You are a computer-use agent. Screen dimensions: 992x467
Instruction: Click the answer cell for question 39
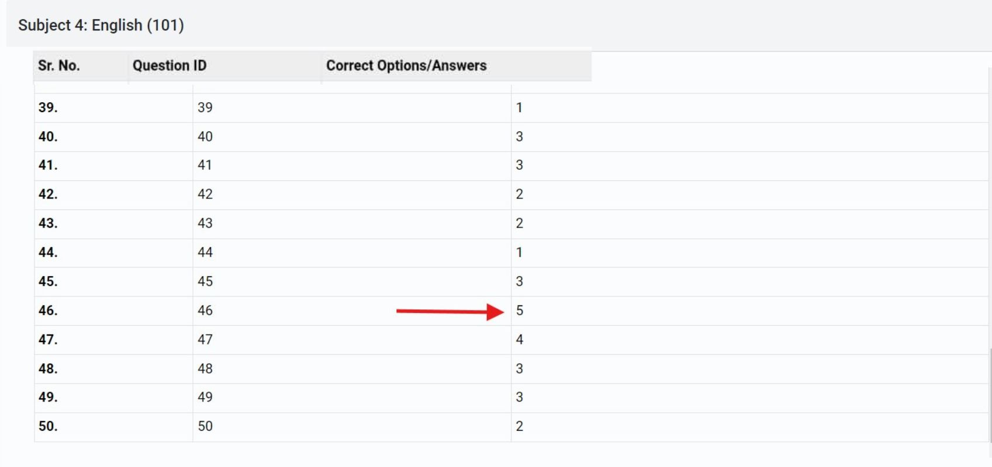(519, 107)
